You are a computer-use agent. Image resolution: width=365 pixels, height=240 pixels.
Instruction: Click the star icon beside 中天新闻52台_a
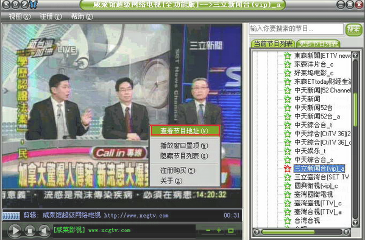click(x=288, y=116)
